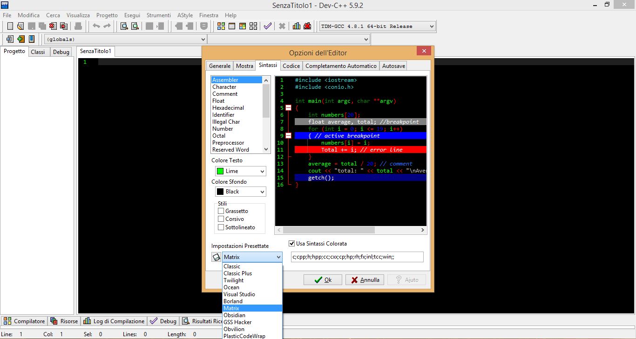Image resolution: width=636 pixels, height=339 pixels.
Task: Click the Goto Bookmark blue book icon
Action: point(32,39)
